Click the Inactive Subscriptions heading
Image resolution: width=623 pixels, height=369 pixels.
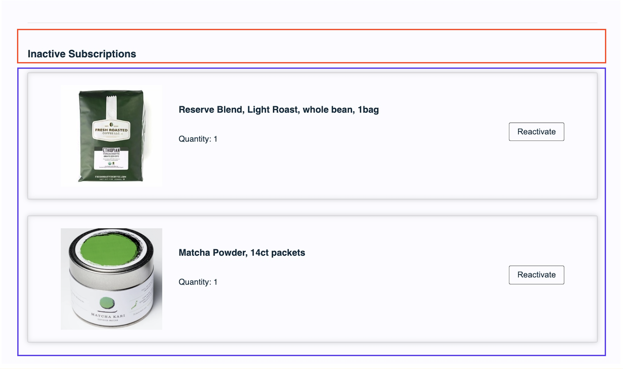point(82,54)
